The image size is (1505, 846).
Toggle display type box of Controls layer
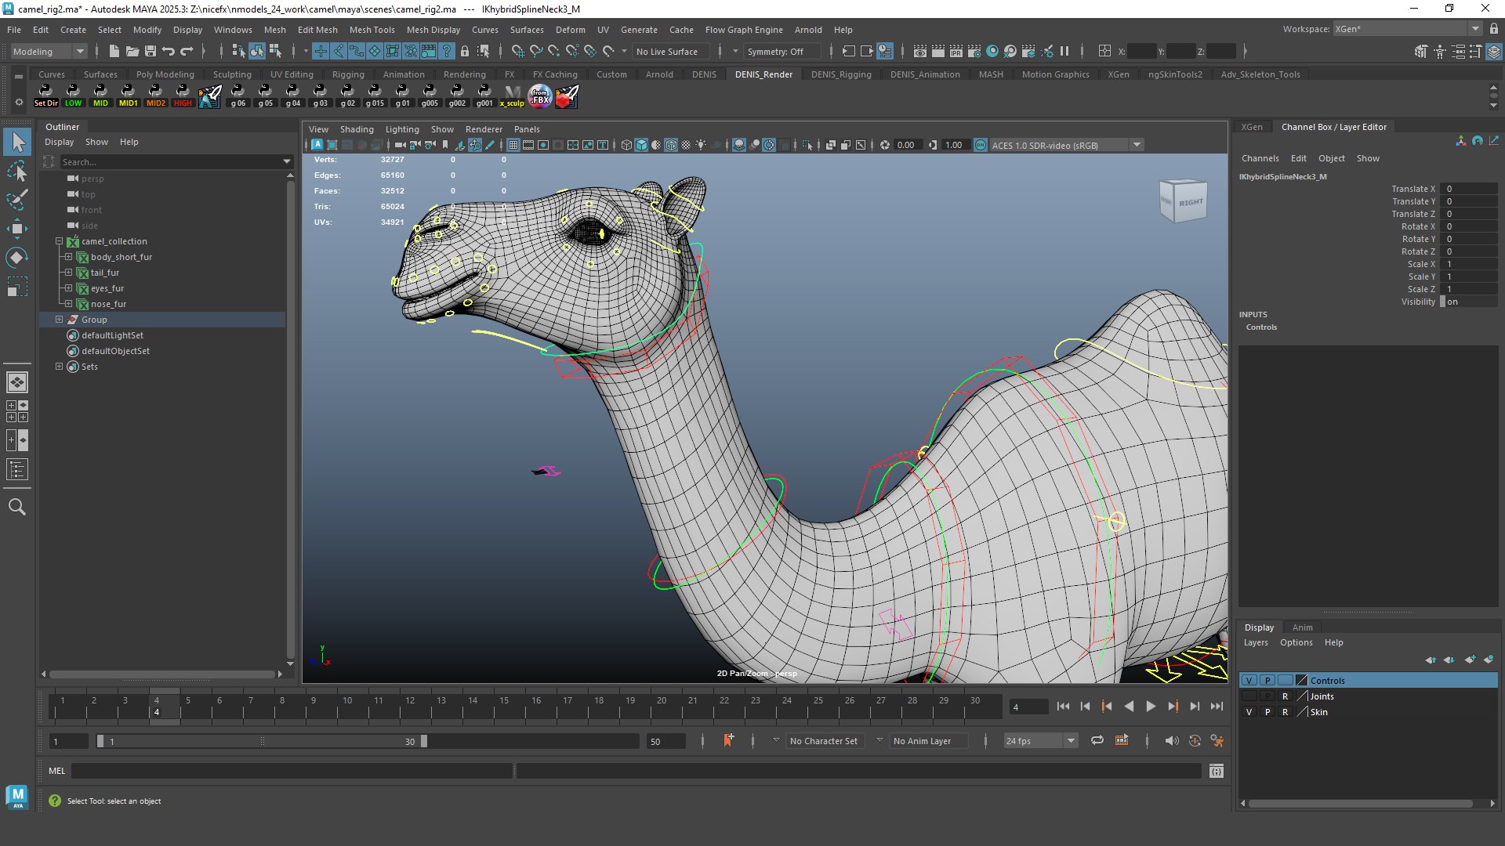pyautogui.click(x=1285, y=681)
